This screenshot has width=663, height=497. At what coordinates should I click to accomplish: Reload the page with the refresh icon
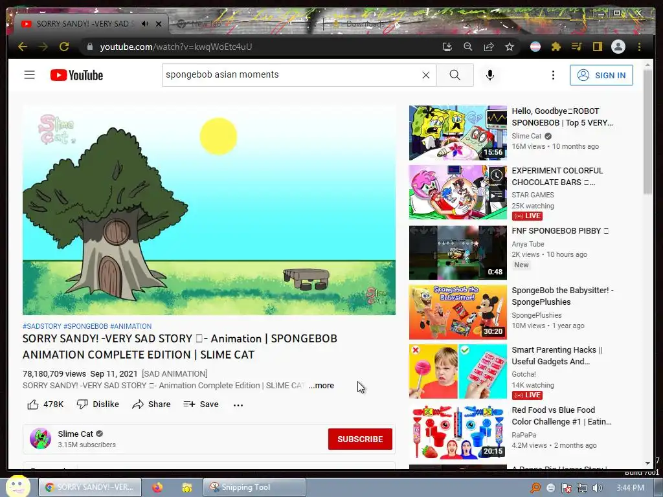coord(64,47)
